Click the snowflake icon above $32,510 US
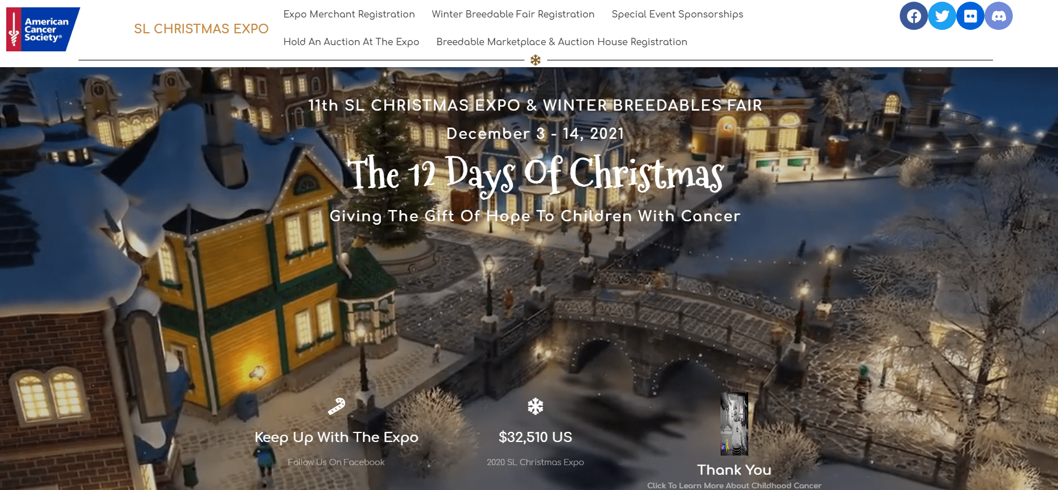The height and width of the screenshot is (490, 1058). pyautogui.click(x=535, y=406)
